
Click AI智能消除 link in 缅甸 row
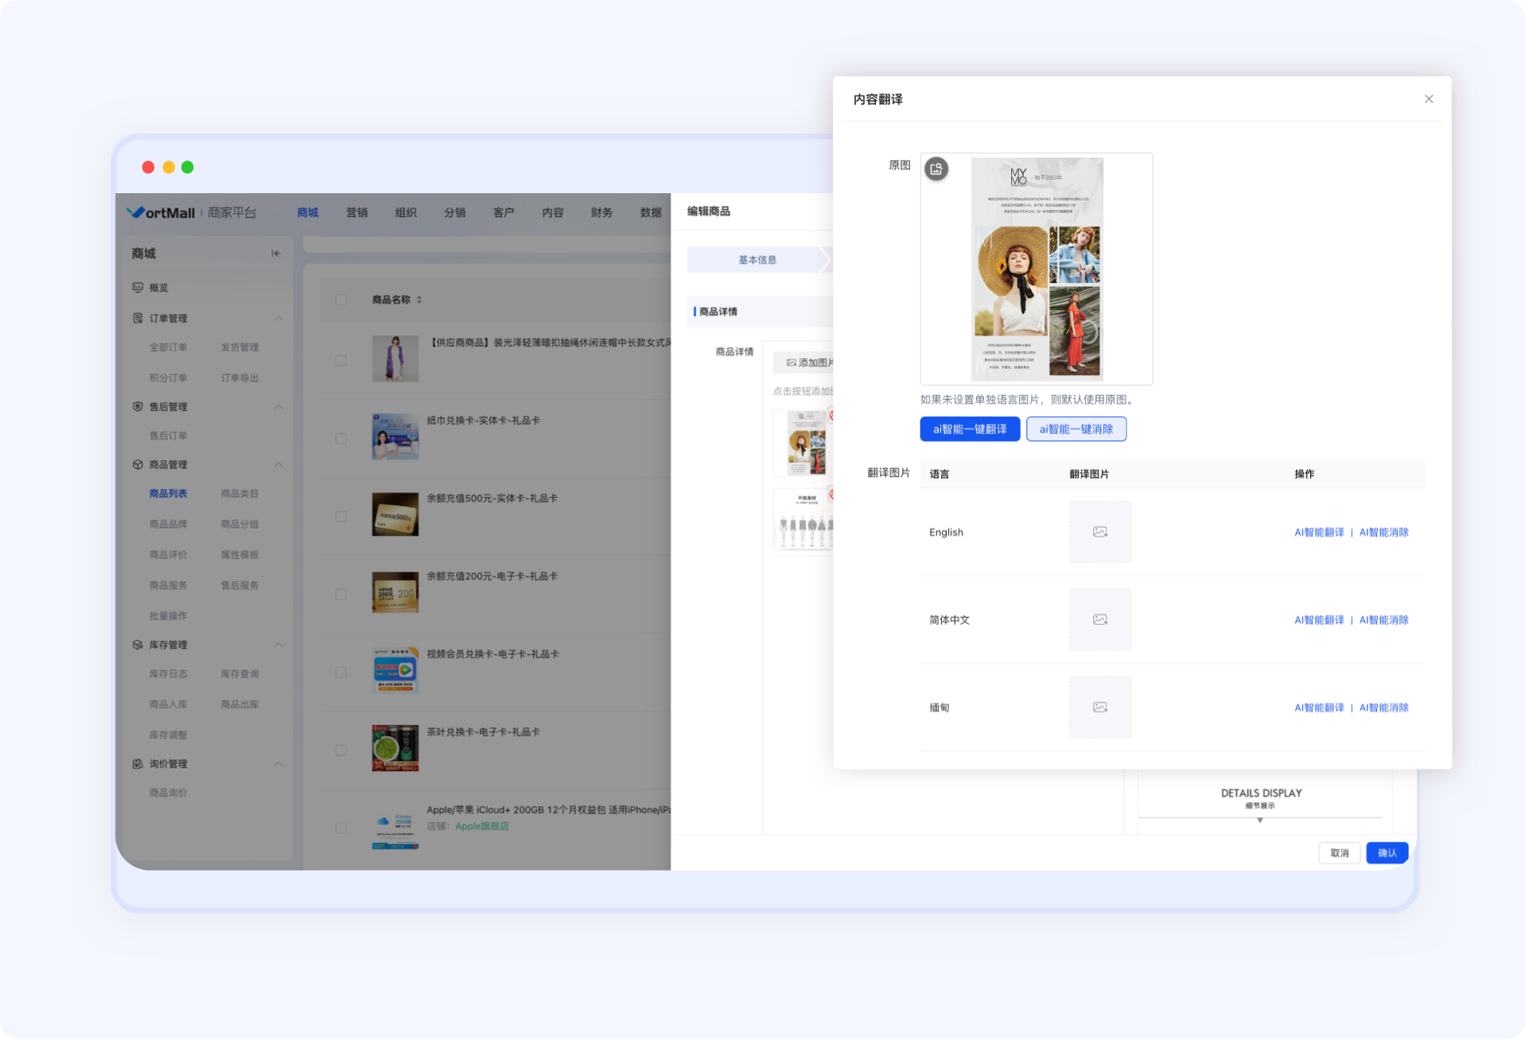pos(1383,708)
